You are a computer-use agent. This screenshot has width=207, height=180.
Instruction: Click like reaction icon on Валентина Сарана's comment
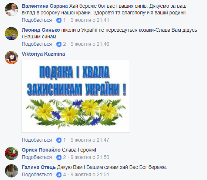click(59, 20)
